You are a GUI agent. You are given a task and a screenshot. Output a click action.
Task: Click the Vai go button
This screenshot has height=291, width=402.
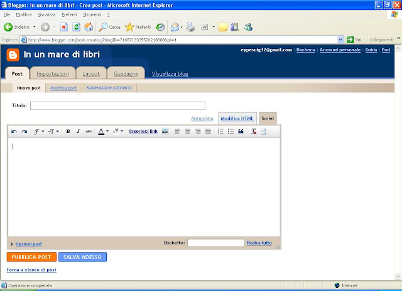[x=354, y=40]
